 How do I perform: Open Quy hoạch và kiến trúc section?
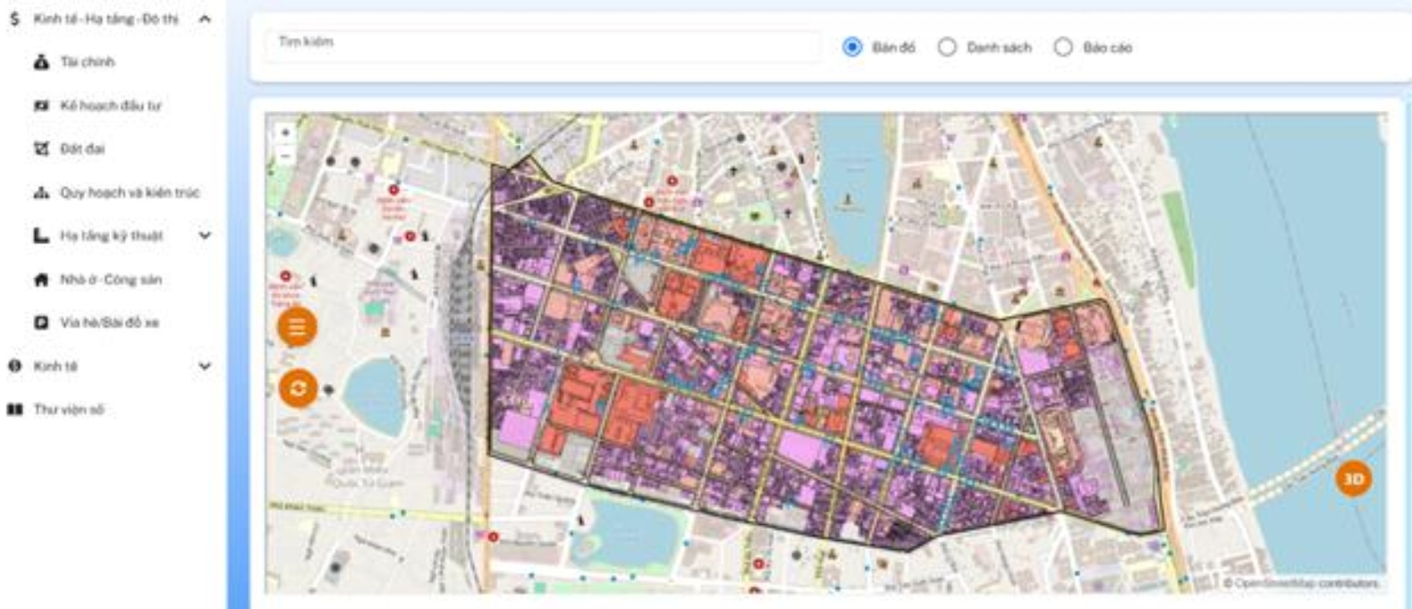click(130, 192)
